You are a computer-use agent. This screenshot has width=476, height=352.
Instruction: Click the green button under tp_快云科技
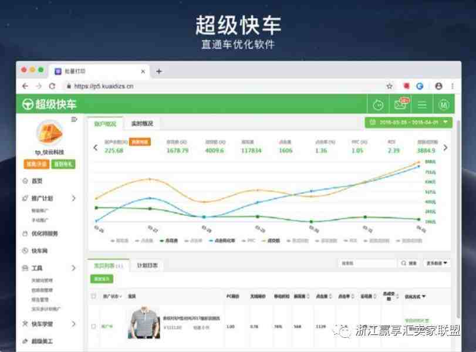tap(63, 164)
